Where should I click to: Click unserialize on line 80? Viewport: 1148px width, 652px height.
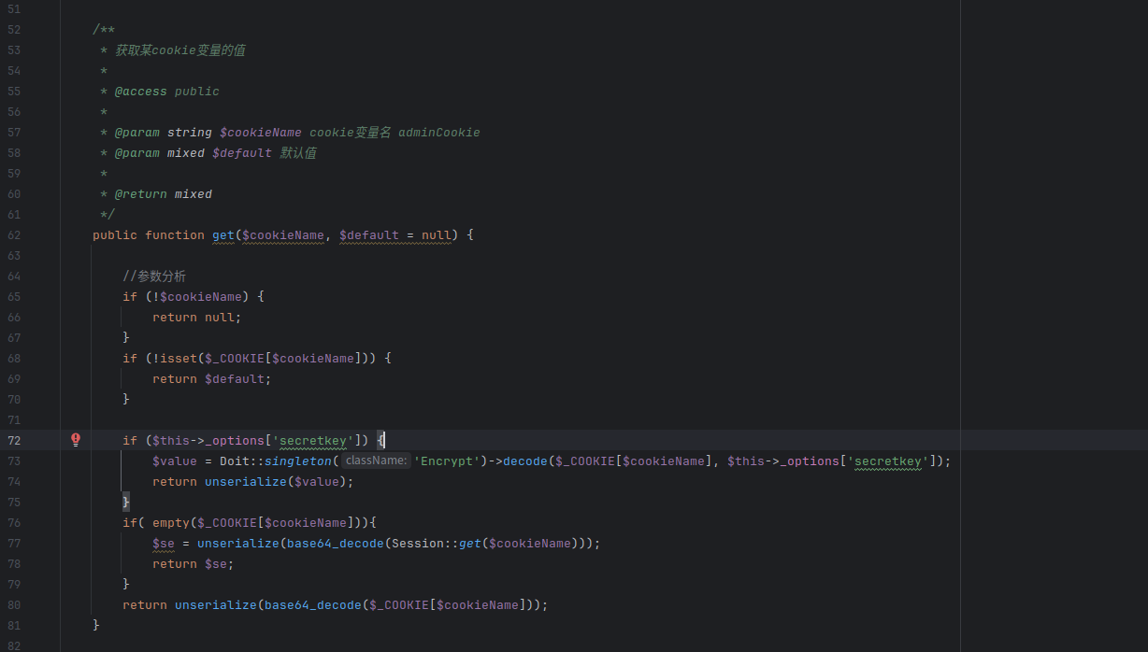click(x=216, y=604)
